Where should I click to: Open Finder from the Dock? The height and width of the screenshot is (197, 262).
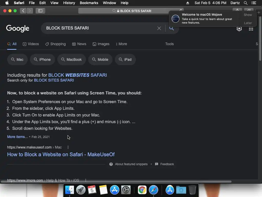70,190
